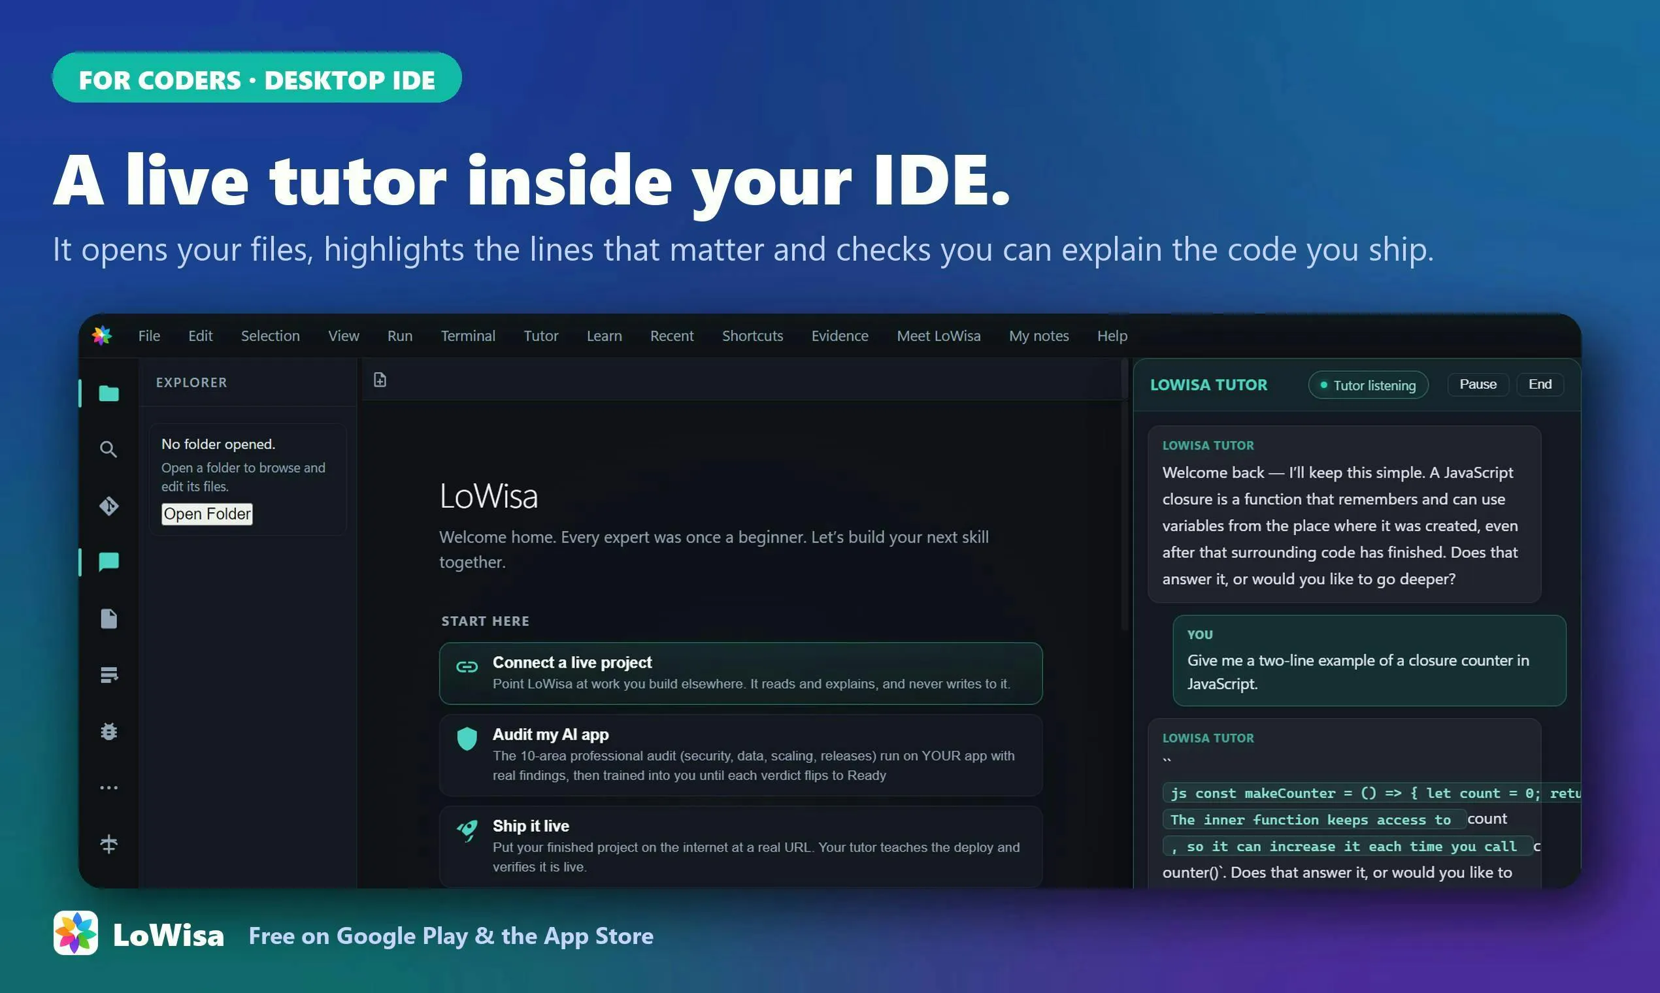1660x993 pixels.
Task: Click the LoWisa app logo in bottom banner
Action: click(x=76, y=933)
